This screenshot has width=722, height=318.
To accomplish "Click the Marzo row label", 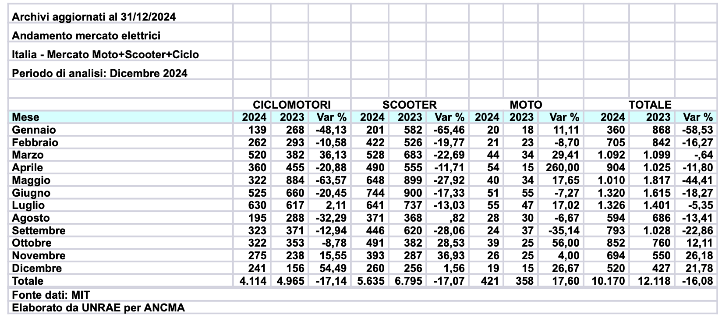I will tap(28, 155).
